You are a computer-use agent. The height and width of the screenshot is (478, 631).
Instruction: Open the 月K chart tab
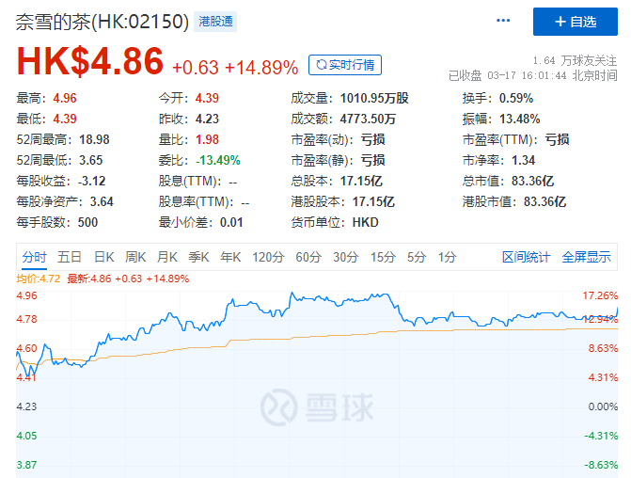tap(167, 257)
